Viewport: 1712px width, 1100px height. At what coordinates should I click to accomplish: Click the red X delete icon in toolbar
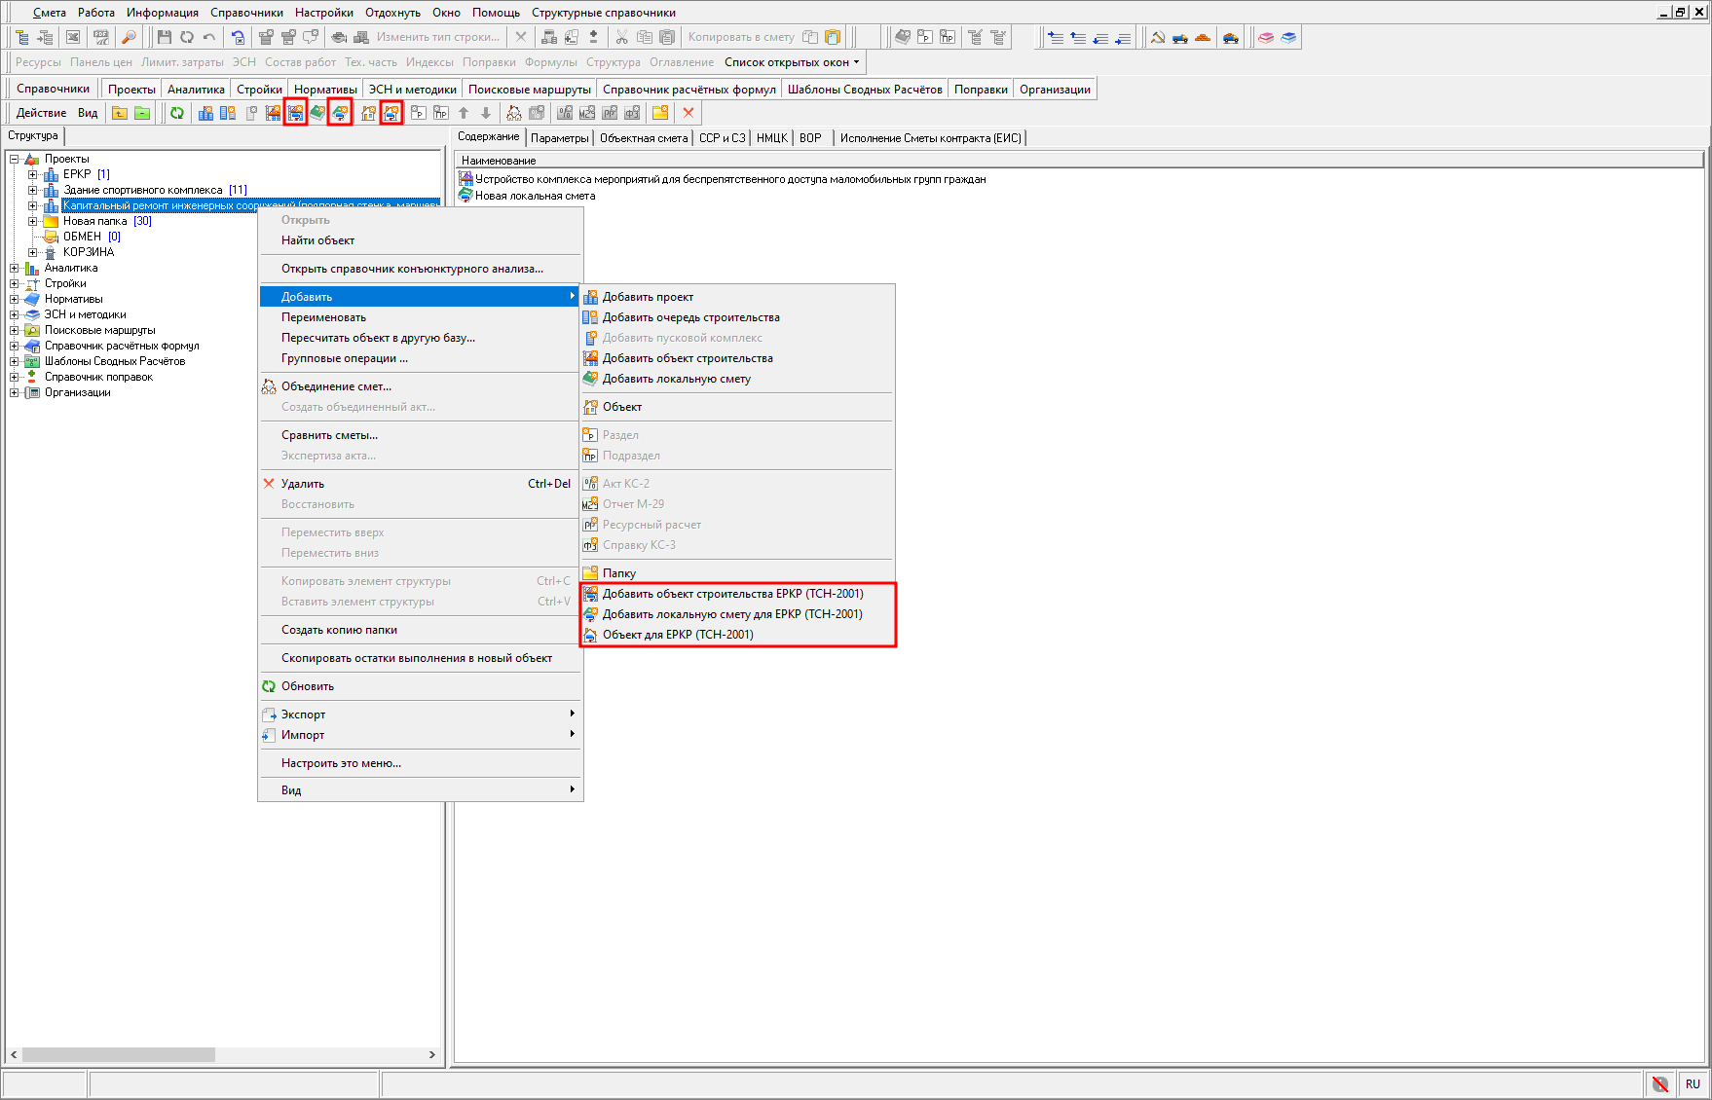(x=689, y=113)
